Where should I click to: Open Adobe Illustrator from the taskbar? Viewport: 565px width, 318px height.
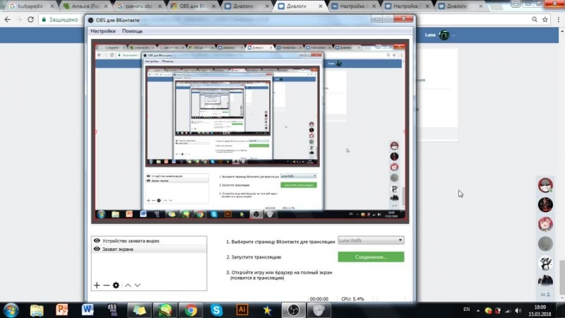[242, 310]
